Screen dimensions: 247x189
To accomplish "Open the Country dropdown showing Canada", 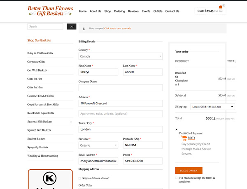I will (120, 56).
